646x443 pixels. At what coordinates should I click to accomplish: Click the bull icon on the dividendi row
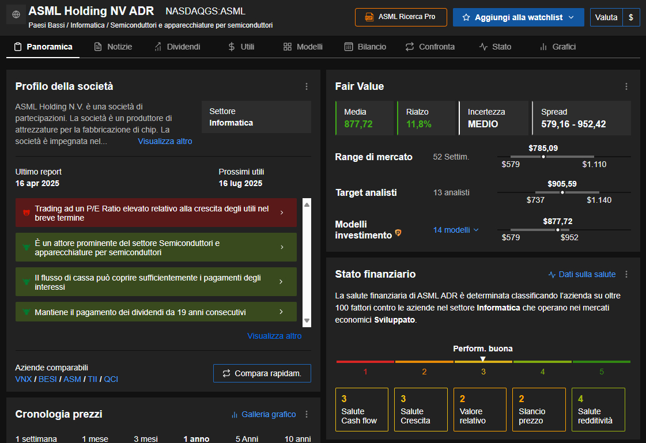[27, 312]
